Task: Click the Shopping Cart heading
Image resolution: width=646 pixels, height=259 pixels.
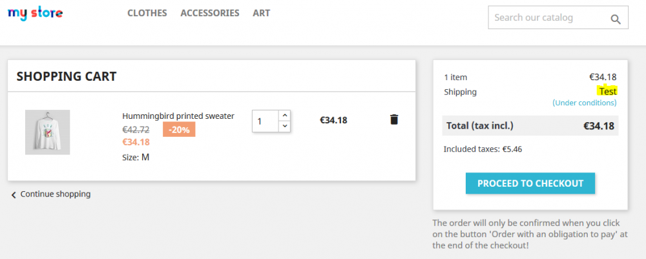Action: 67,76
